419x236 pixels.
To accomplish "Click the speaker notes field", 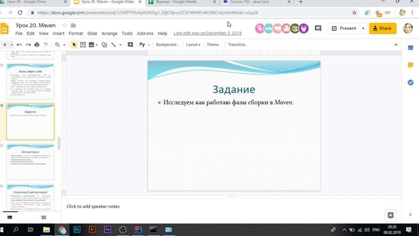I will pos(231,206).
